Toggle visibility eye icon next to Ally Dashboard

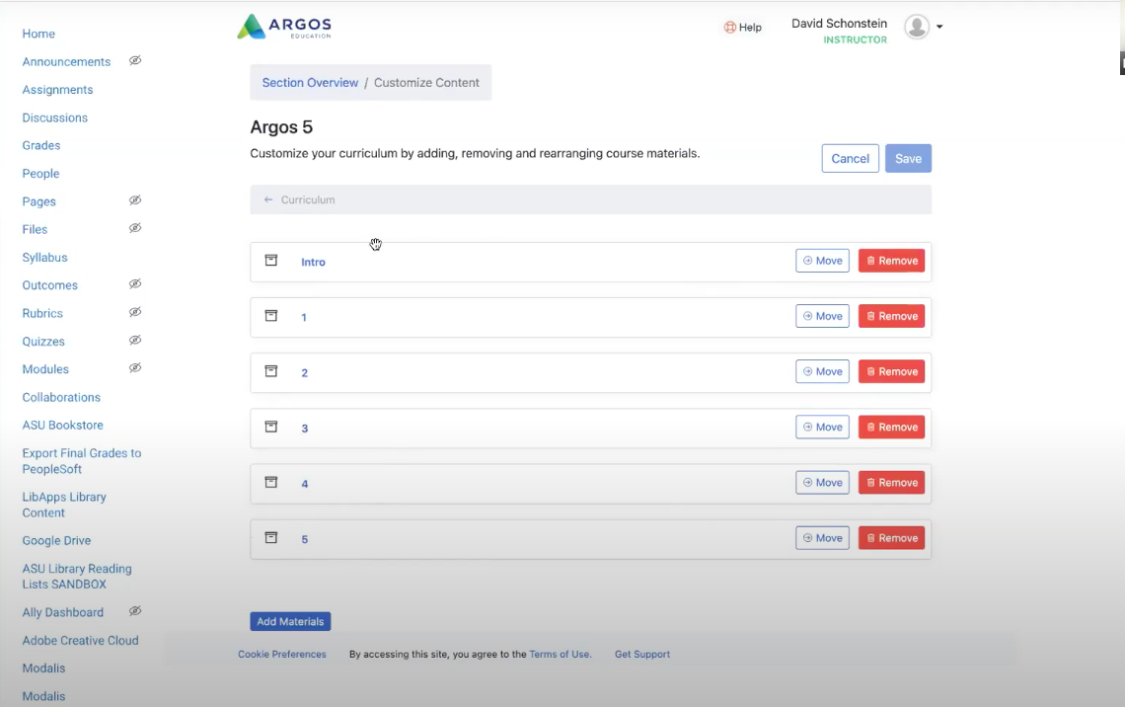(x=135, y=610)
